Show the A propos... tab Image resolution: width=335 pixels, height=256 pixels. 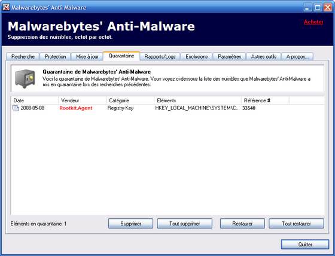click(297, 57)
